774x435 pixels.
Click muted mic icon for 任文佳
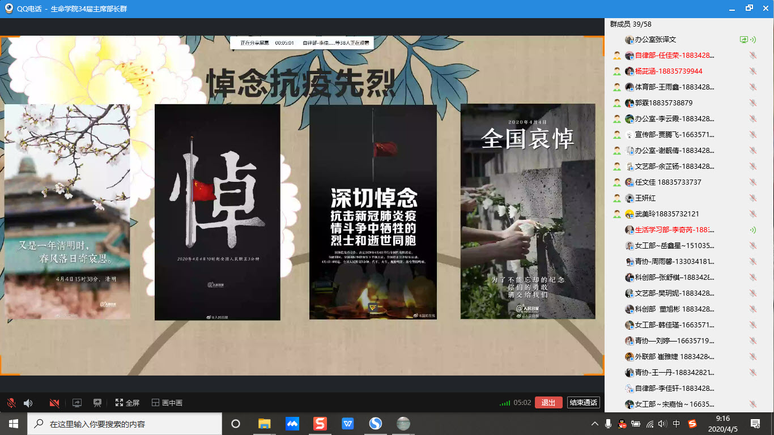[753, 182]
